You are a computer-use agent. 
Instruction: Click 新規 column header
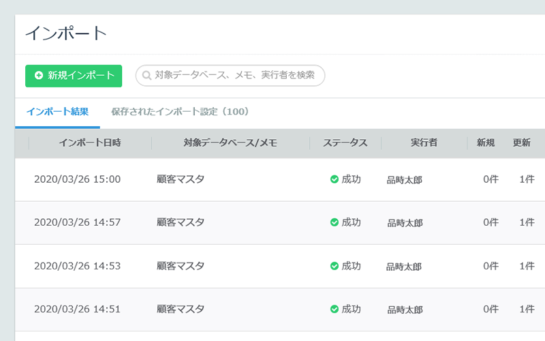click(486, 143)
